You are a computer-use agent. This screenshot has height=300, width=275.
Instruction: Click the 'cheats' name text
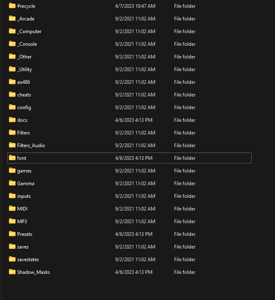click(x=24, y=95)
